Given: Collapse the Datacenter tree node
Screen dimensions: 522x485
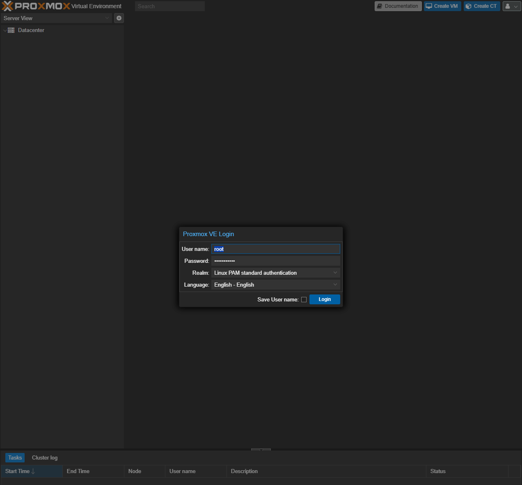Looking at the screenshot, I should click(x=5, y=30).
